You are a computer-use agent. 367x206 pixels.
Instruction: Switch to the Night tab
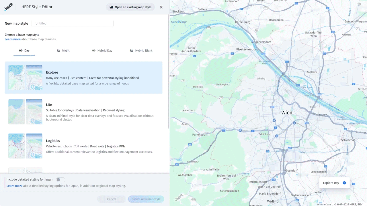pos(63,51)
